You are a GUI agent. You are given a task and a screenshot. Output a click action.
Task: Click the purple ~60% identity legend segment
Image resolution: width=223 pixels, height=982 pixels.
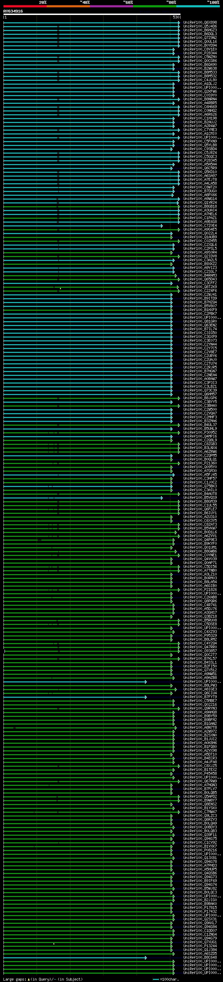(x=112, y=6)
